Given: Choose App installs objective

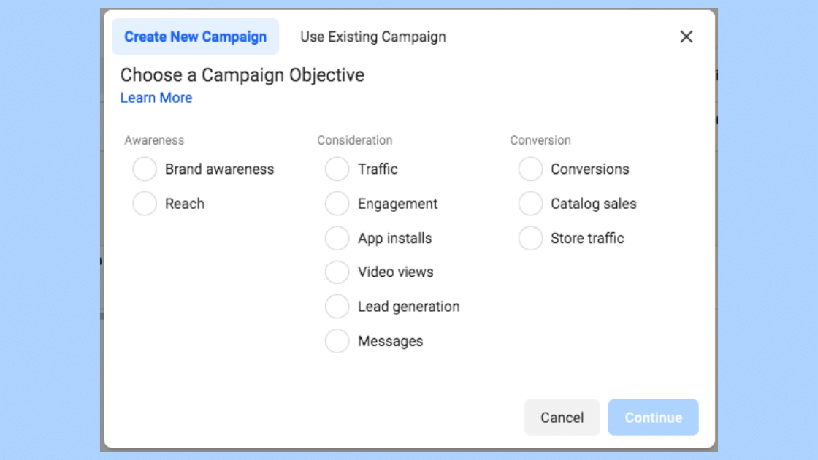Looking at the screenshot, I should tap(337, 237).
